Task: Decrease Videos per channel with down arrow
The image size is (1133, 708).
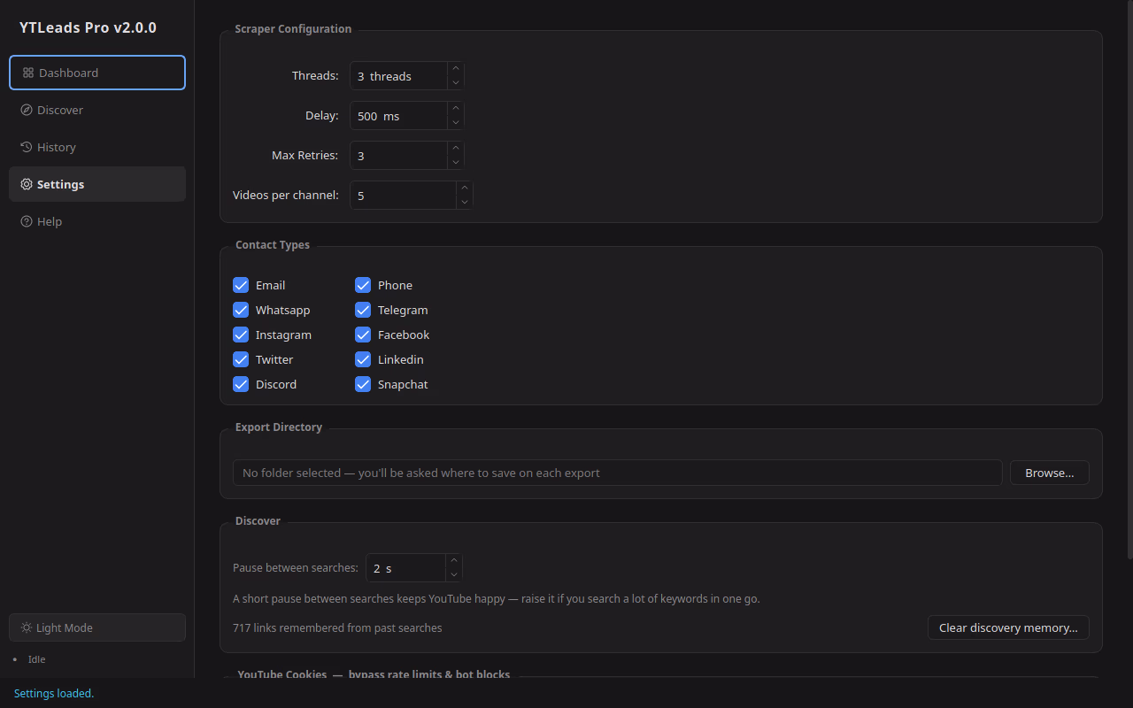Action: point(464,203)
